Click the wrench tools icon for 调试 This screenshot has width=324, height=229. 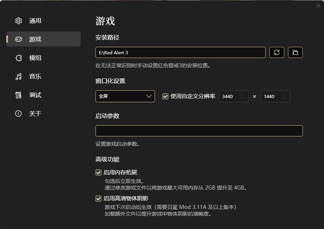tap(18, 95)
